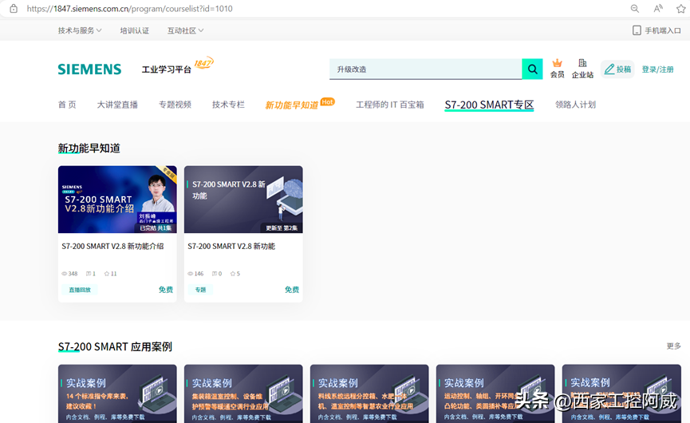690x423 pixels.
Task: Click the 投稿 pencil icon
Action: pyautogui.click(x=609, y=69)
